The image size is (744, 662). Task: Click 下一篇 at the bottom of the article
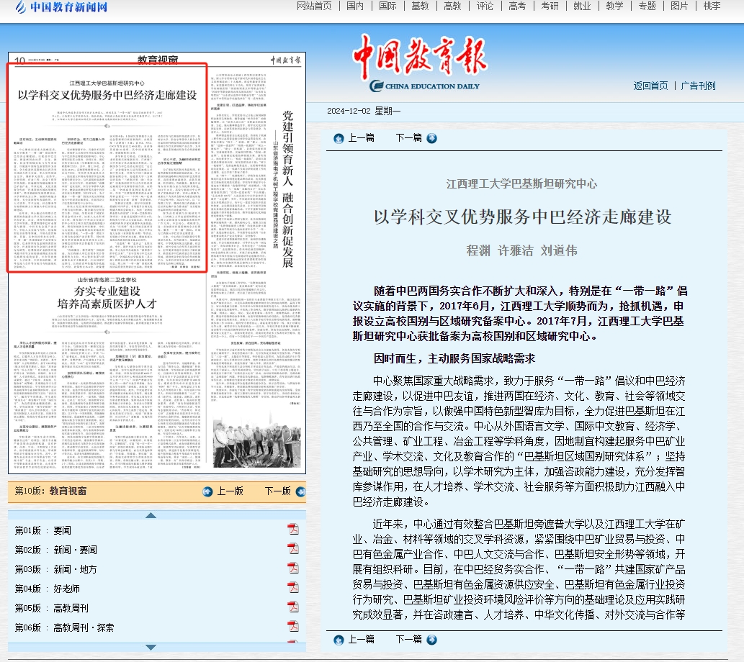[408, 639]
